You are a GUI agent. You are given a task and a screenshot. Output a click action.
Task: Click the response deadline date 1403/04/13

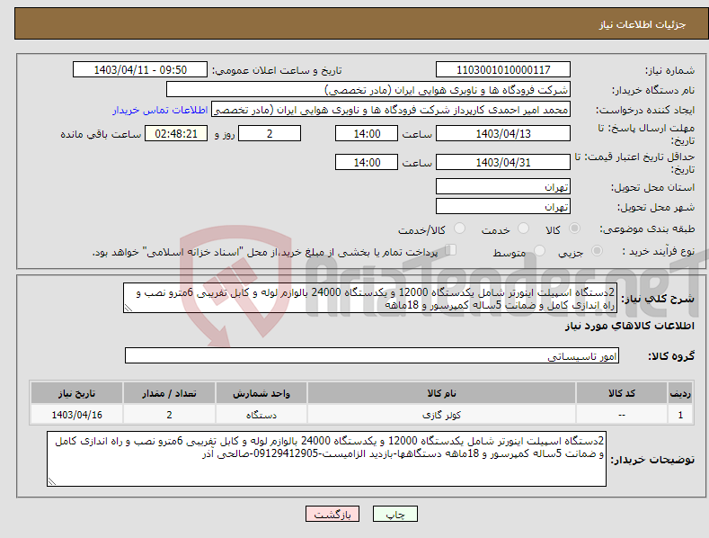click(503, 133)
